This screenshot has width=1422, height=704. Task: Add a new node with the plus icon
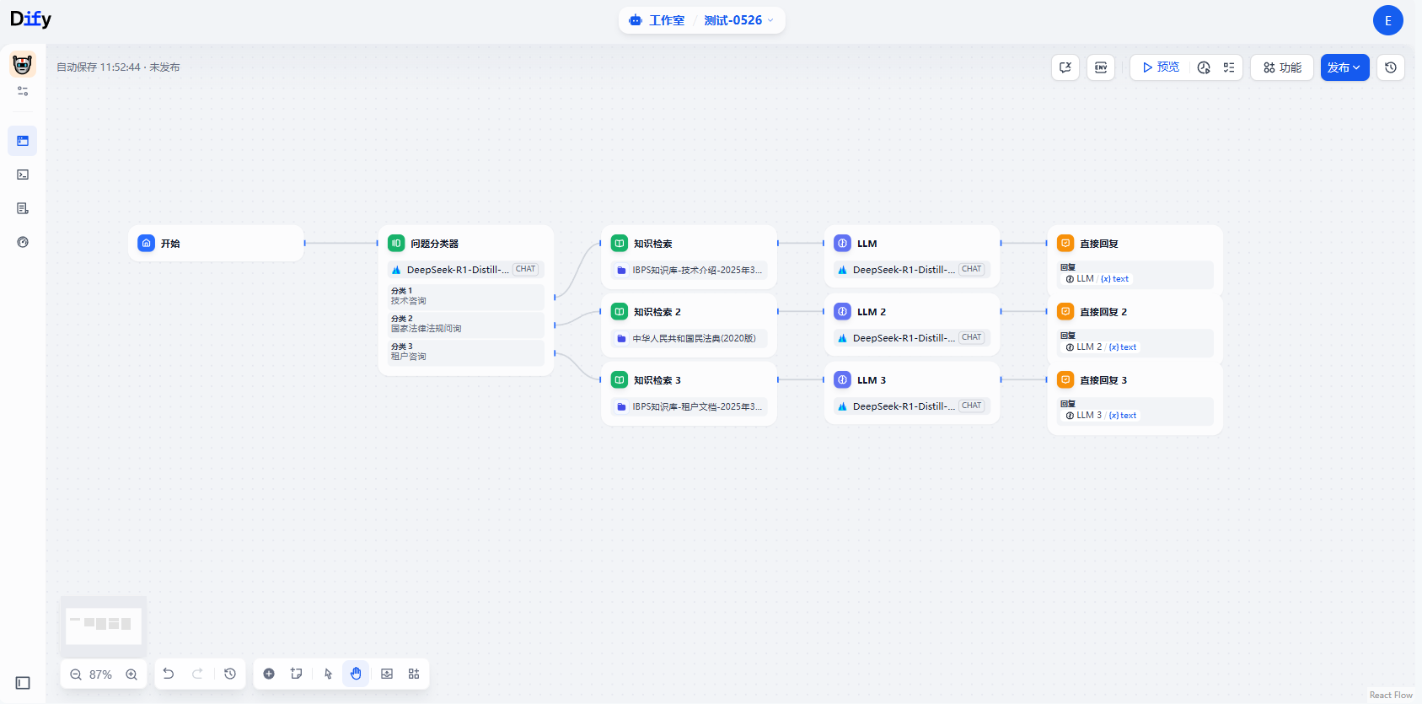[x=269, y=674]
